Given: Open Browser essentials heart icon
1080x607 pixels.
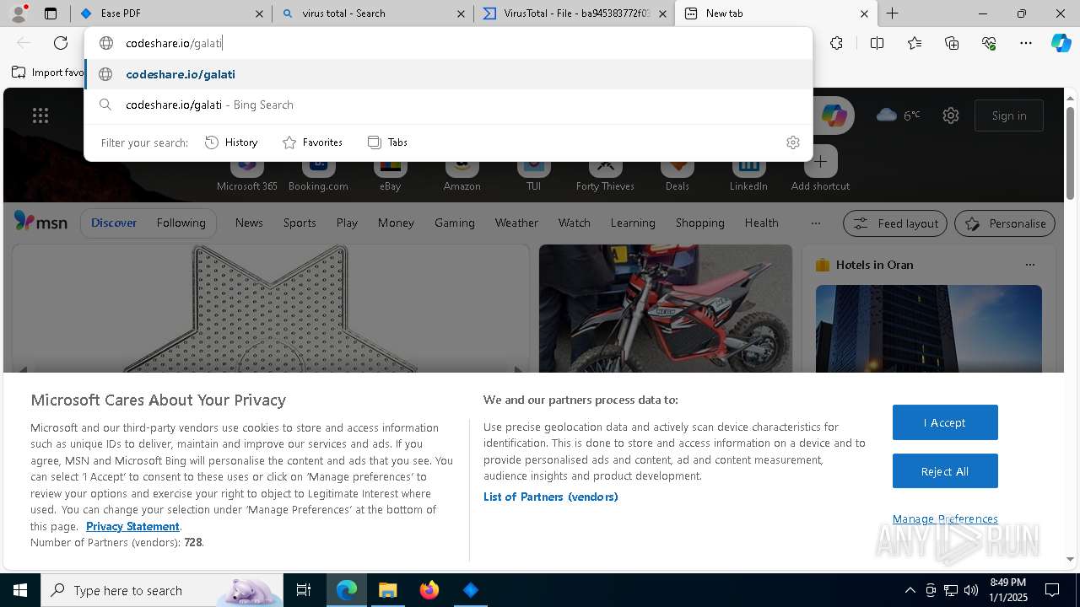Looking at the screenshot, I should tap(989, 43).
